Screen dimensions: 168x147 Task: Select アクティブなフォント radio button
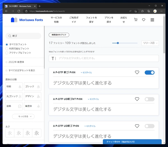(x=7, y=53)
